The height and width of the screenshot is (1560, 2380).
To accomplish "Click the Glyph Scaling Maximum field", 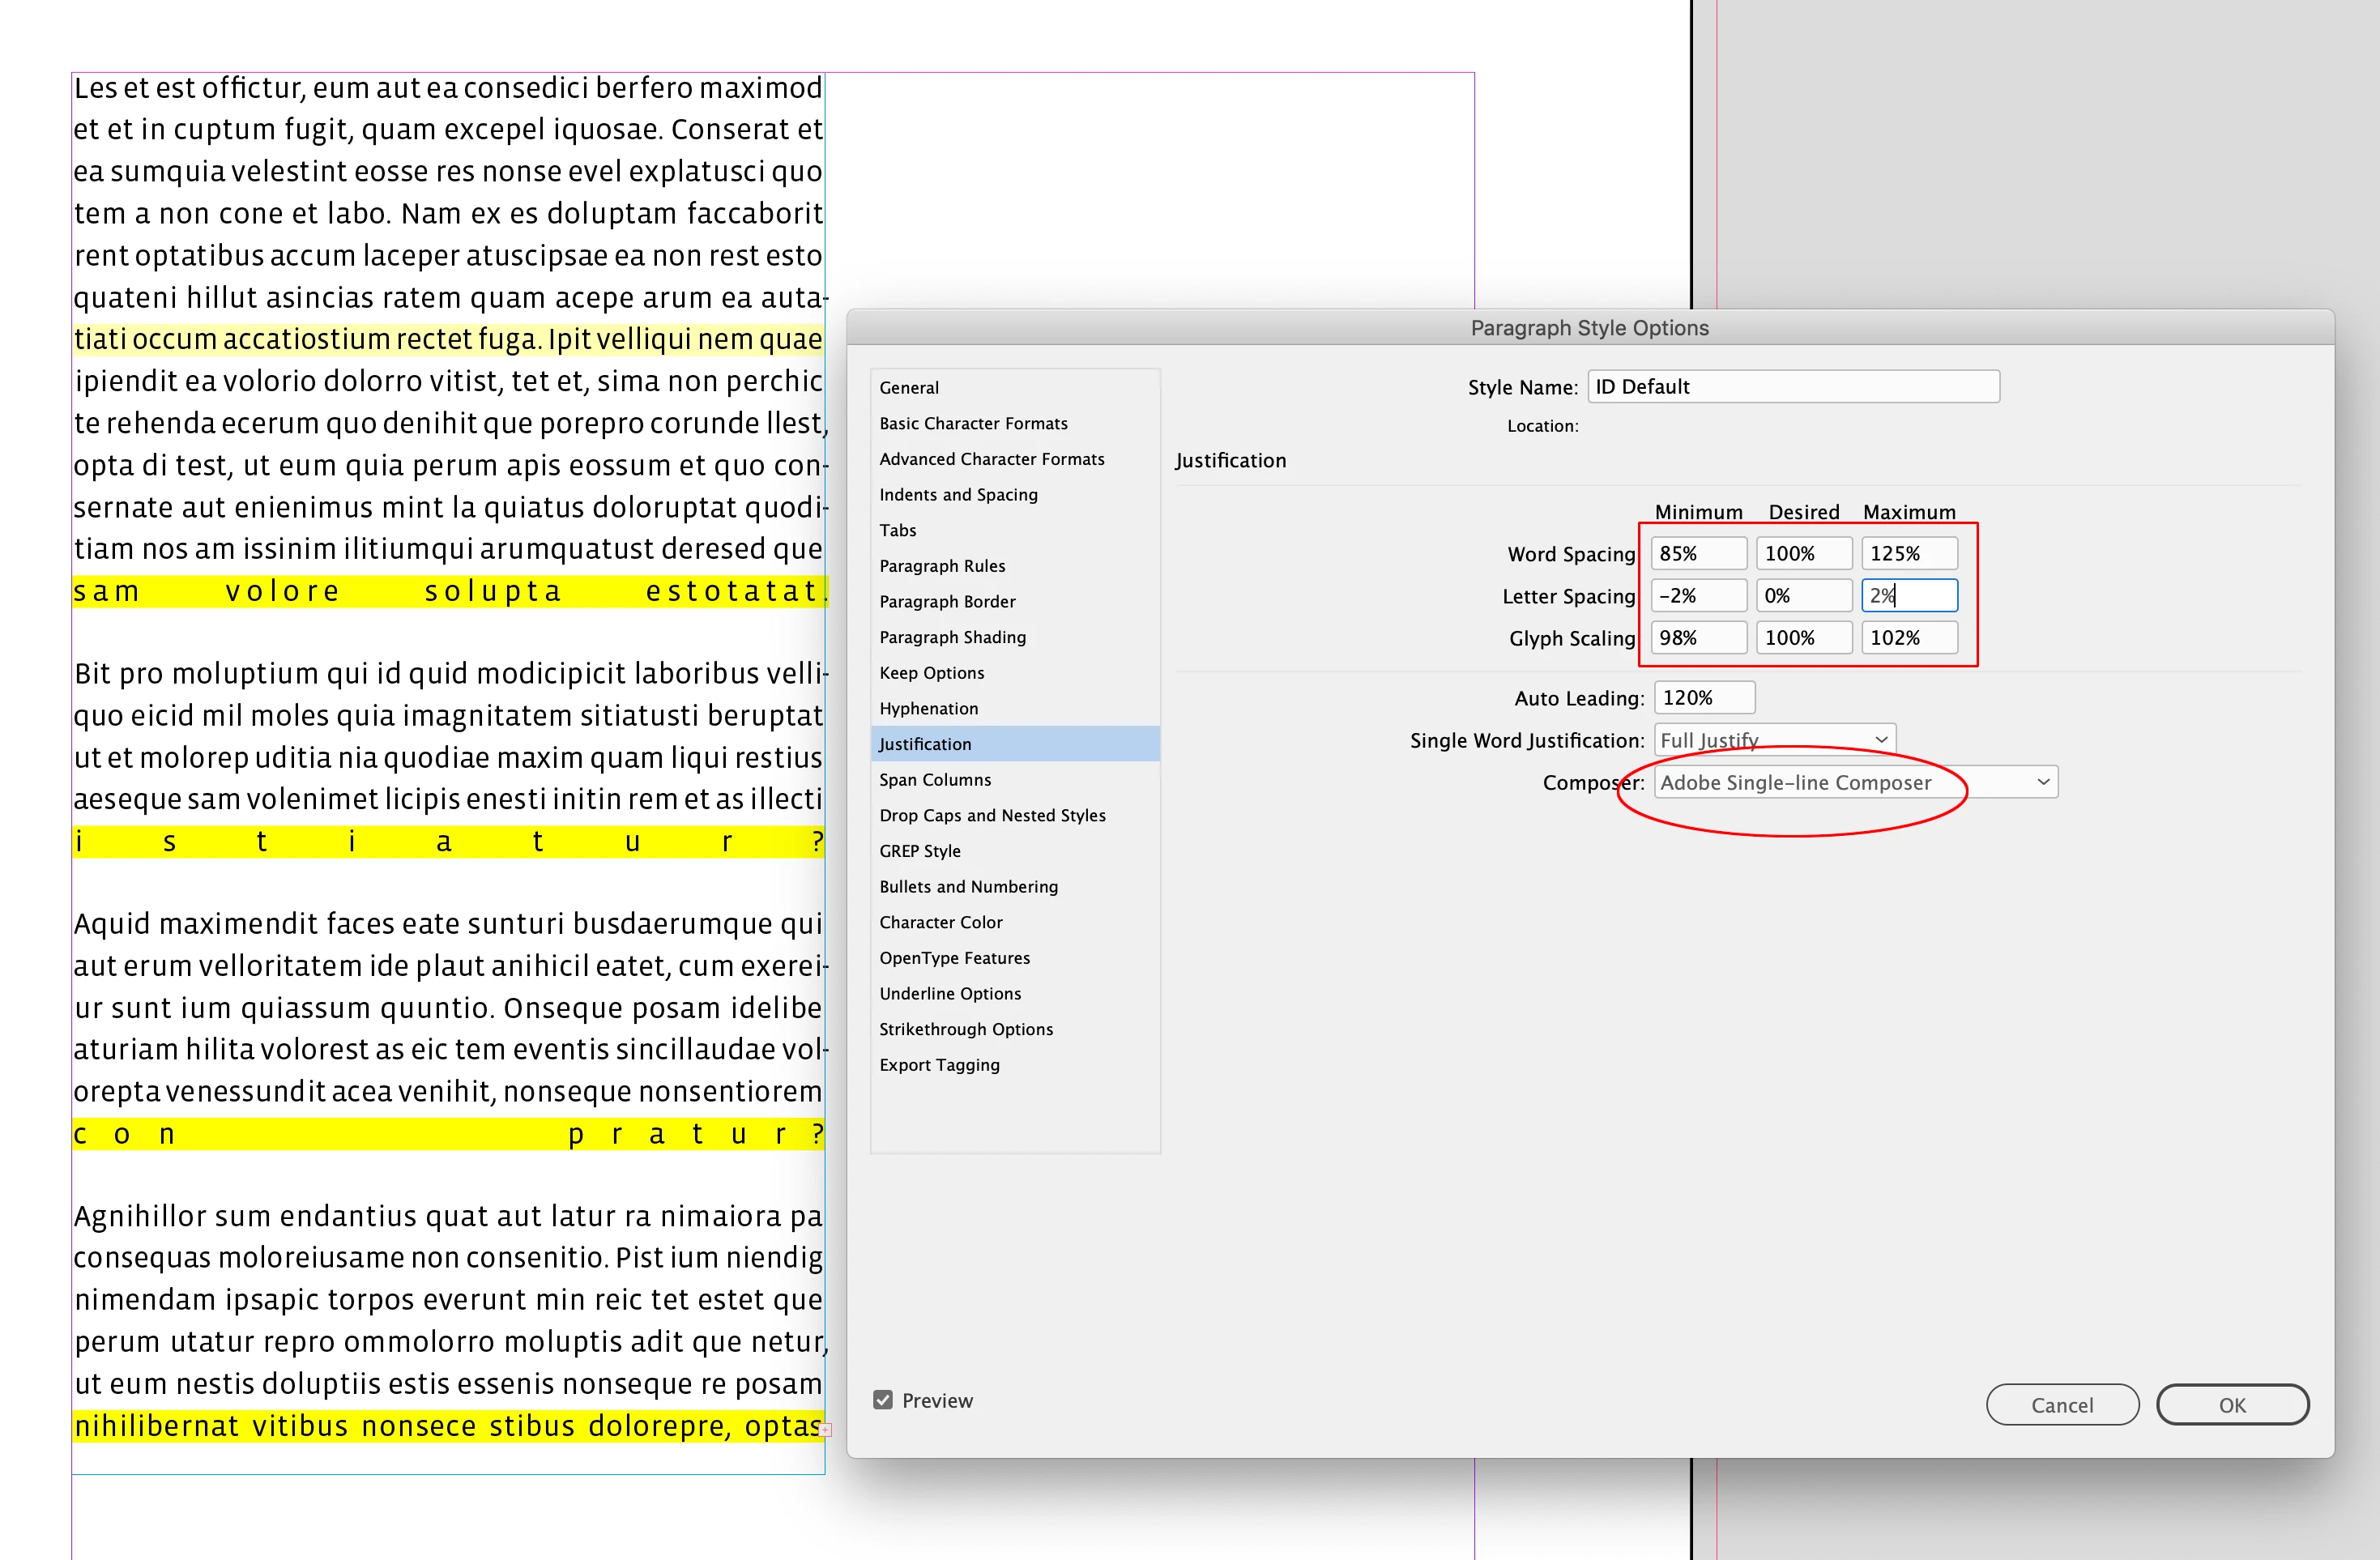I will [x=1907, y=638].
